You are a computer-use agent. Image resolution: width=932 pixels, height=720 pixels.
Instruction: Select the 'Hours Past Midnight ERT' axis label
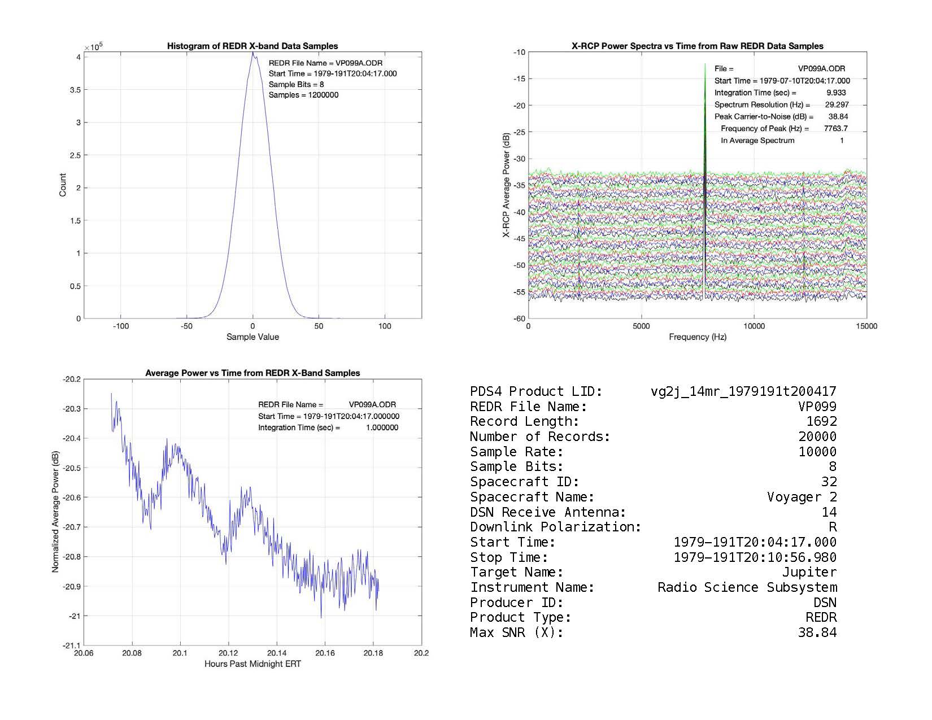click(x=252, y=664)
